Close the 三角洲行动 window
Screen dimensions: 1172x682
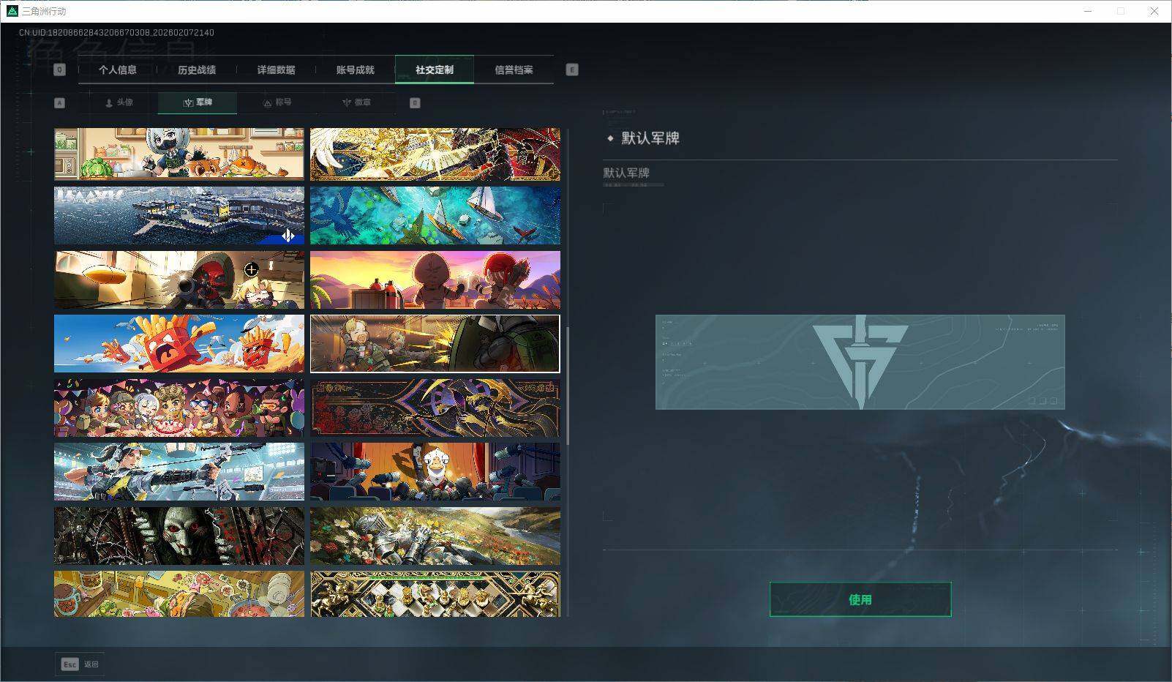1154,11
